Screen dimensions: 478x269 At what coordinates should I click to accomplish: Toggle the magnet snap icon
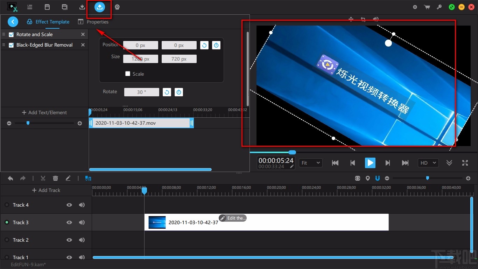[x=377, y=178]
